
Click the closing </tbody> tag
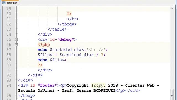click(67, 24)
